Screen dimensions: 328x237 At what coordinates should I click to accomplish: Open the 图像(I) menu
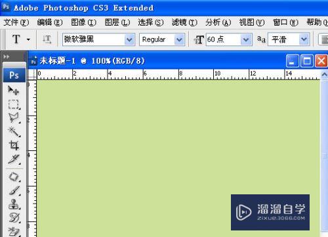coord(83,22)
